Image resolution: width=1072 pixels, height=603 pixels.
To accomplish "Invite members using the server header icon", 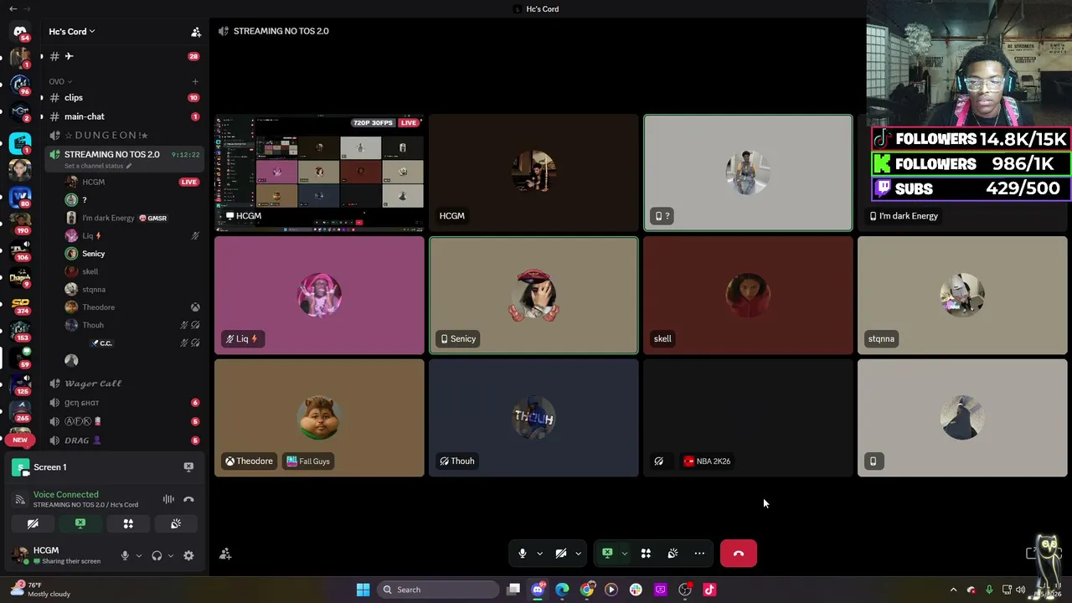I will pos(196,32).
